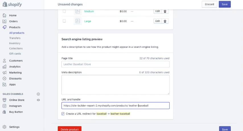Select the Large variant checkbox
The height and width of the screenshot is (131, 243).
[64, 21]
